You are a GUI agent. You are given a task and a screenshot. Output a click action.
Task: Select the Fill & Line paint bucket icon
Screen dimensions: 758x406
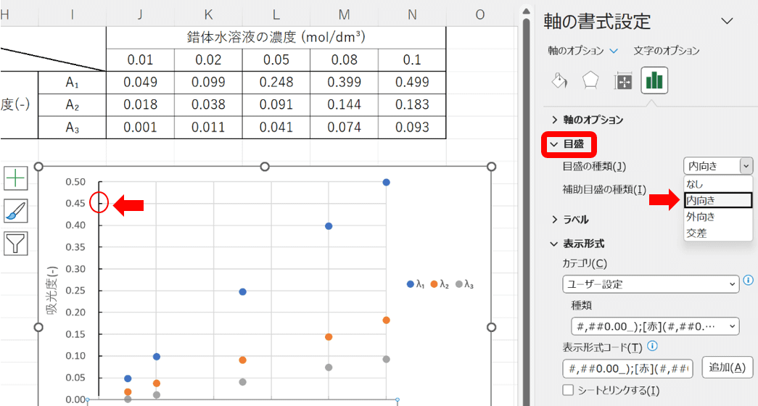[x=559, y=80]
